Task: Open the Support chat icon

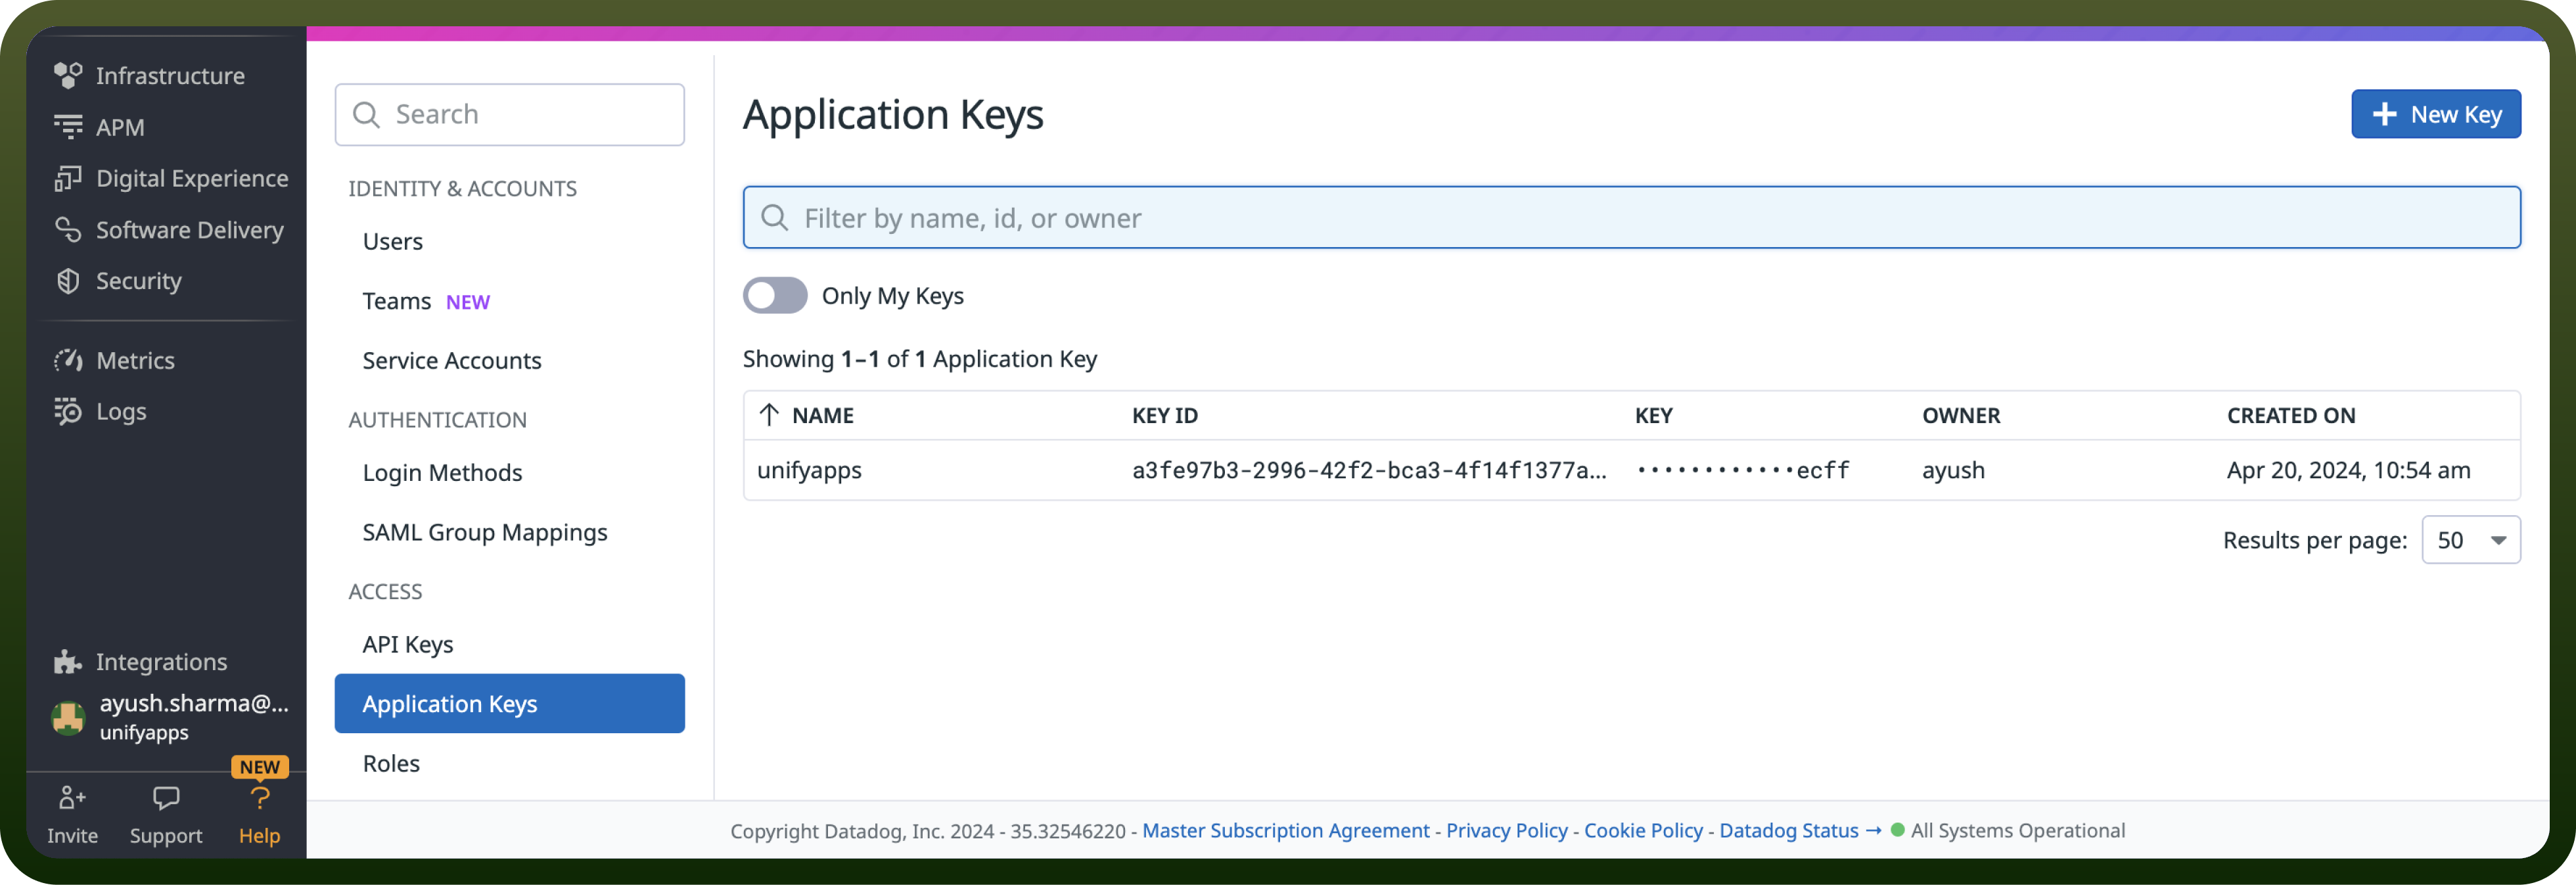Action: click(x=166, y=797)
